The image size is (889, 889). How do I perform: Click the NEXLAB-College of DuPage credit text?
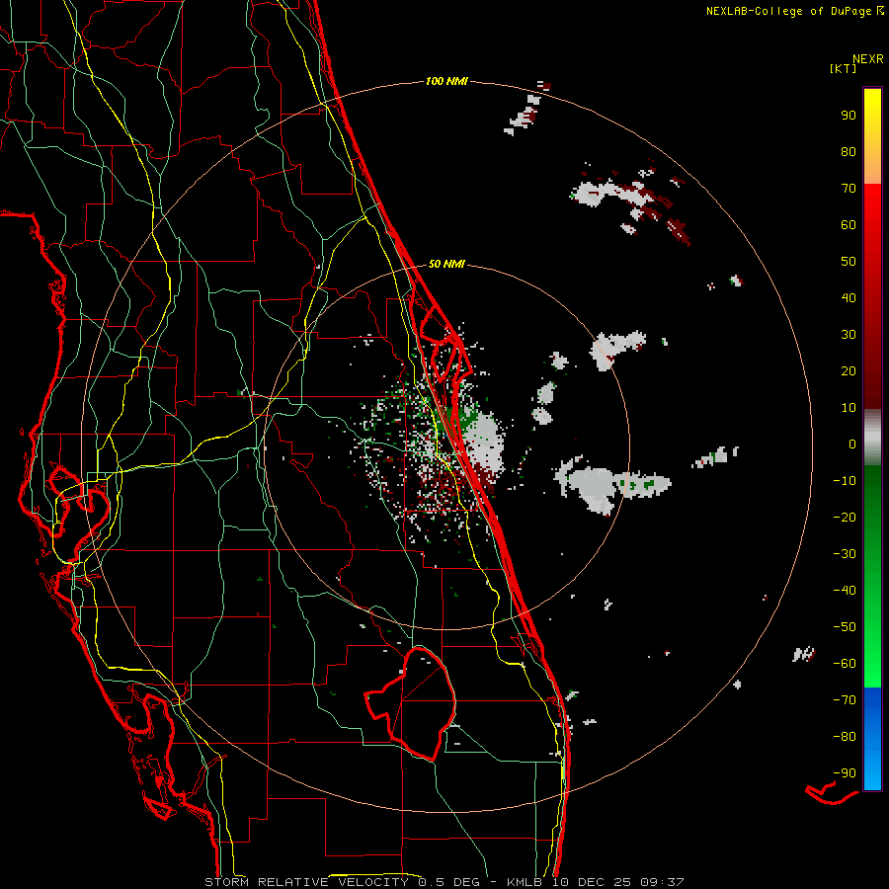pos(795,11)
